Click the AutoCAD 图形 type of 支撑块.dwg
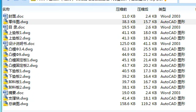Screen dimensions: 196x112 173,98
